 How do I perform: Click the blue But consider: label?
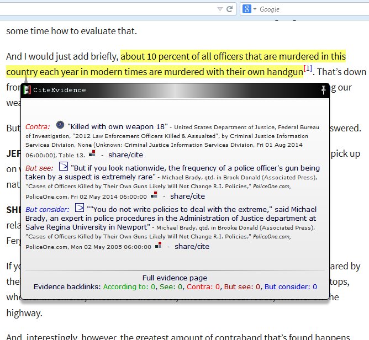[x=48, y=210]
